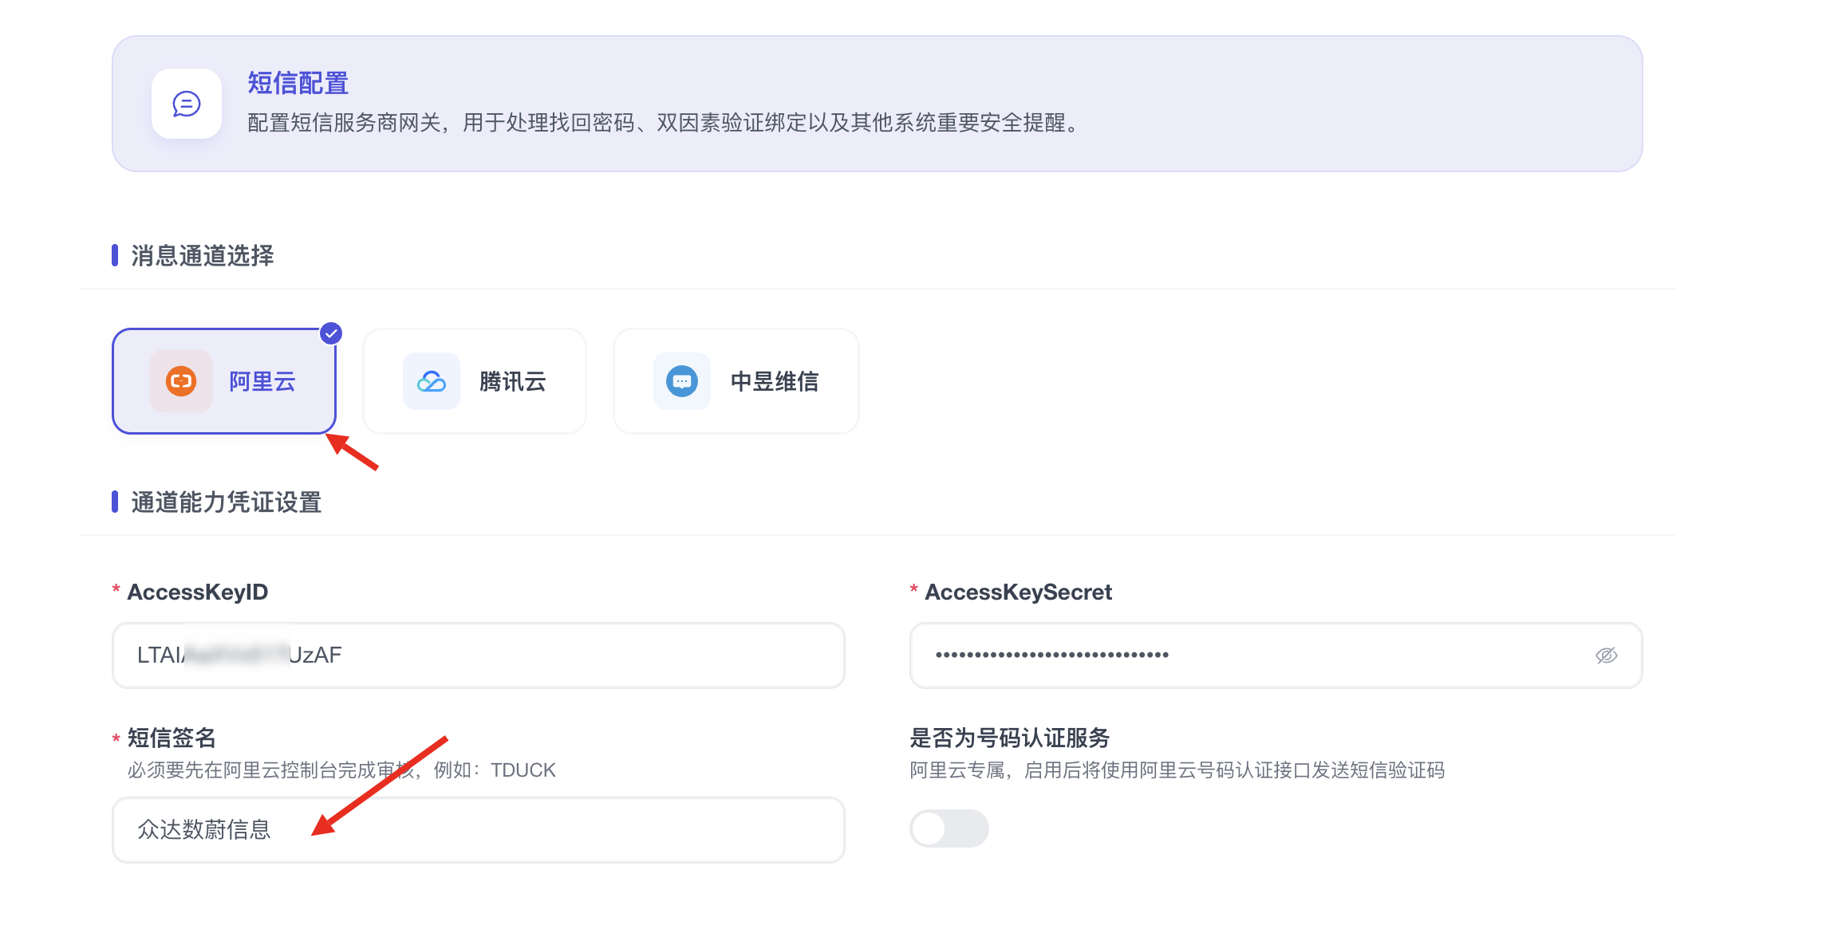
Task: Select the 中昱维信 channel card
Action: tap(736, 381)
